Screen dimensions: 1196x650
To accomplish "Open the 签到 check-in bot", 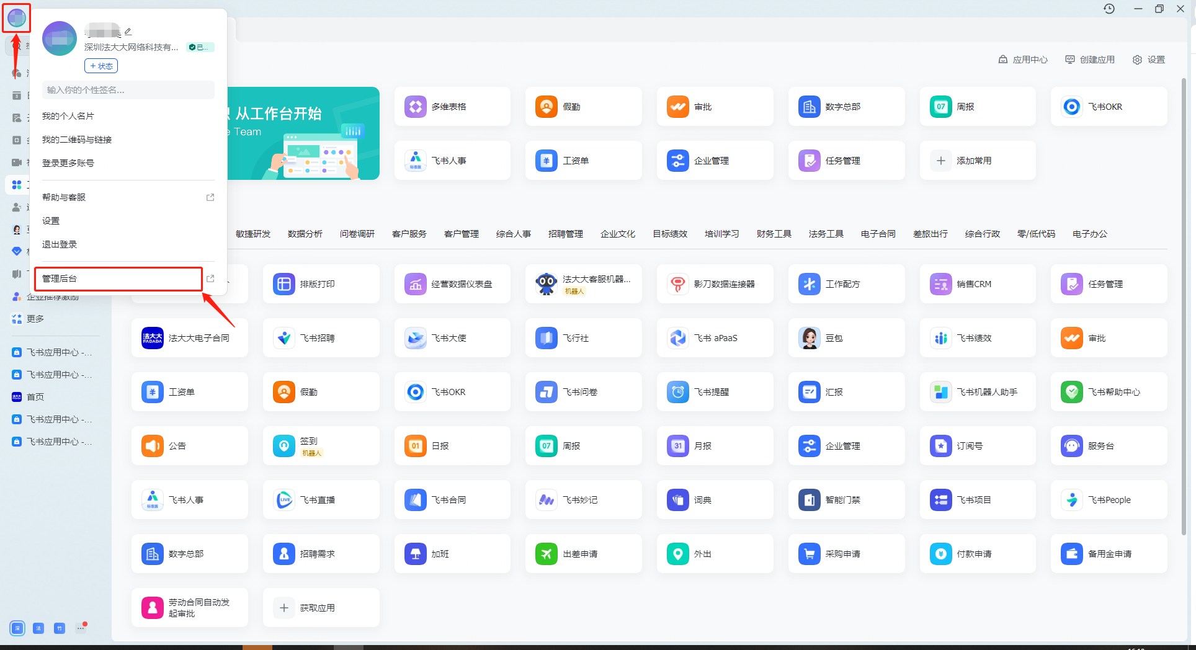I will pos(321,446).
